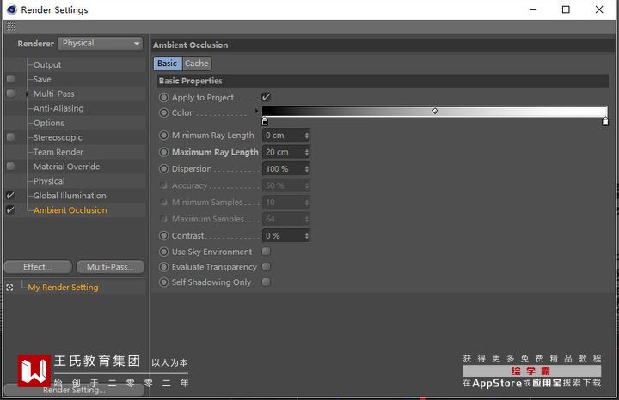
Task: Click the Self Shadowing Only animation dot
Action: coord(163,282)
